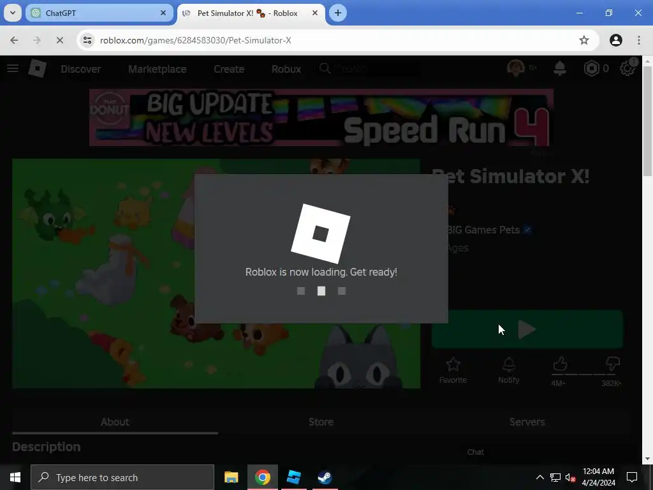653x490 pixels.
Task: Close the ChatGPT tab
Action: (163, 13)
